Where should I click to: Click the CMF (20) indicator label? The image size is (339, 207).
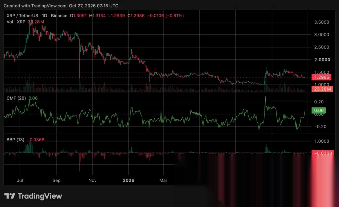(16, 98)
